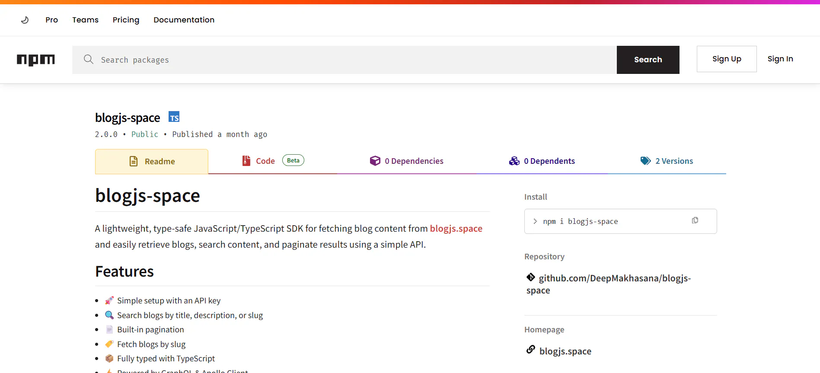Click the Code file icon
820x373 pixels.
246,161
